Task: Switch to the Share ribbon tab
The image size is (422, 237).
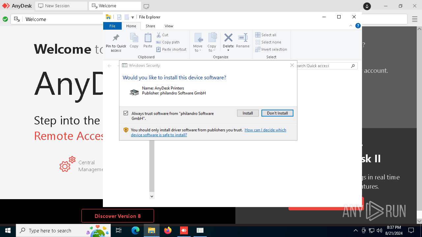Action: coord(150,26)
